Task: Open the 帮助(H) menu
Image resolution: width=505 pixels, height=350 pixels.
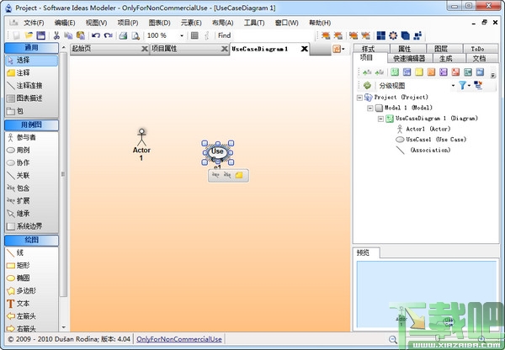Action: click(320, 23)
